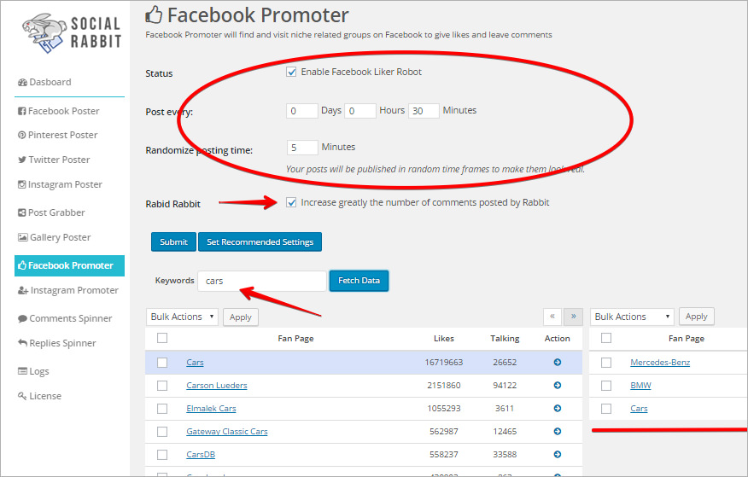This screenshot has width=748, height=477.
Task: Check select-all box beside left Fan Page header
Action: [x=162, y=338]
